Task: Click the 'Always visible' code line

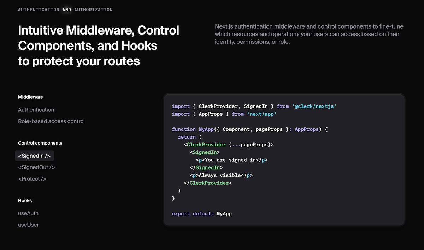Action: click(x=221, y=175)
